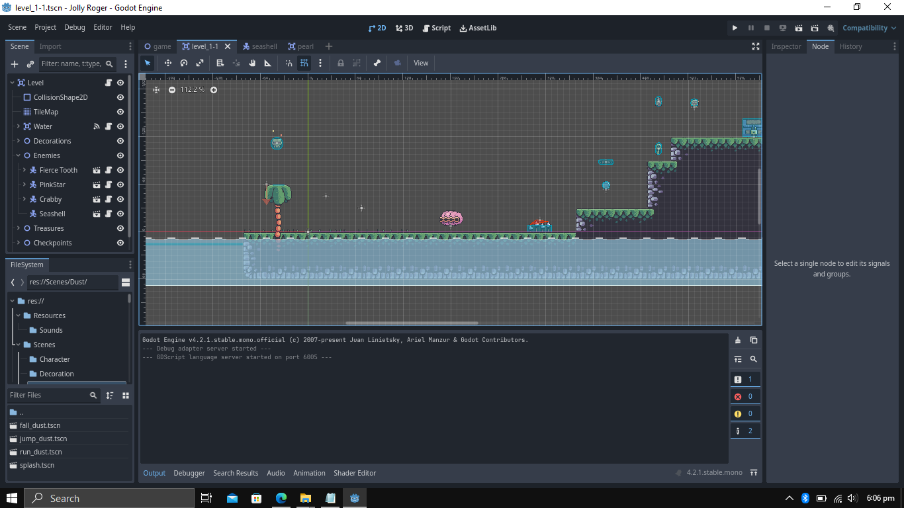Click instantiate child scene link icon
This screenshot has width=904, height=508.
[30, 64]
